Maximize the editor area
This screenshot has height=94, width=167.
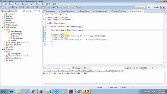(164, 11)
